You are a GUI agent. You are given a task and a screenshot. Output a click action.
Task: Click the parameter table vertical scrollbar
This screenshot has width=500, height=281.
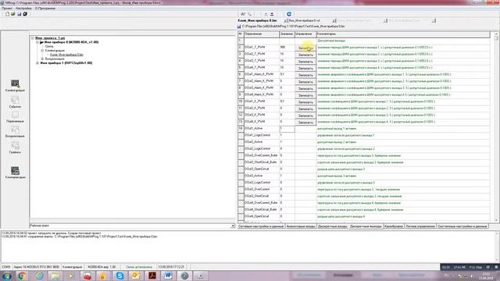click(x=496, y=127)
